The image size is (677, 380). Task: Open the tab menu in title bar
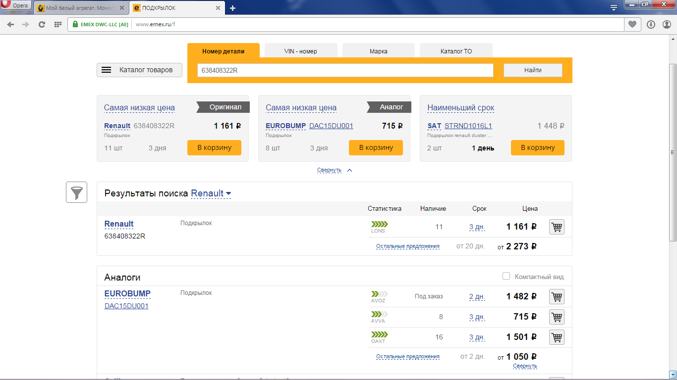click(x=614, y=7)
